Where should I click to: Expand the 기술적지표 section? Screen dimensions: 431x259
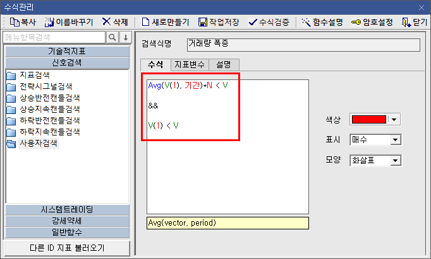click(67, 51)
